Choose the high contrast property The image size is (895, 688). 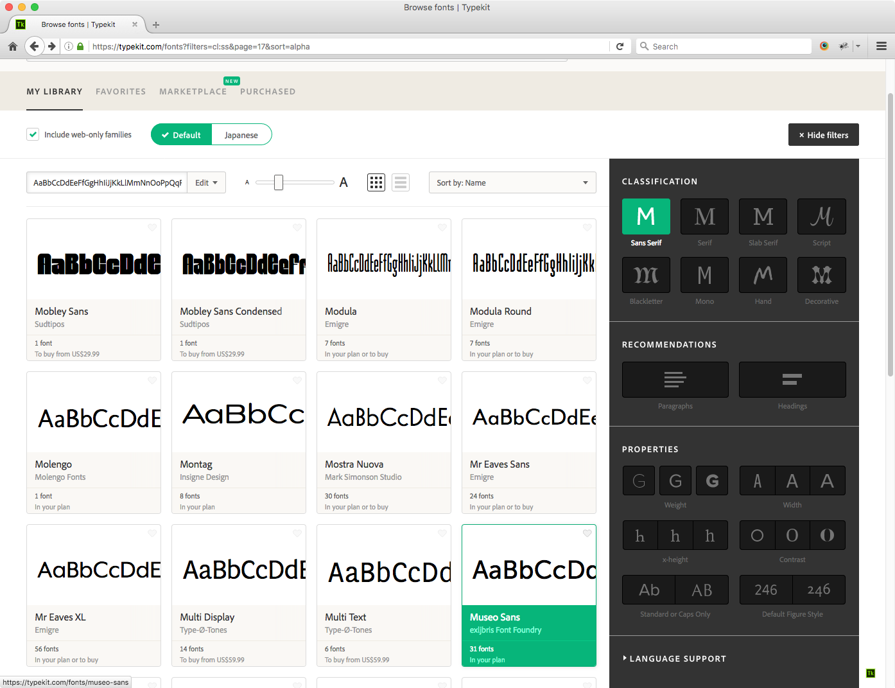(828, 535)
